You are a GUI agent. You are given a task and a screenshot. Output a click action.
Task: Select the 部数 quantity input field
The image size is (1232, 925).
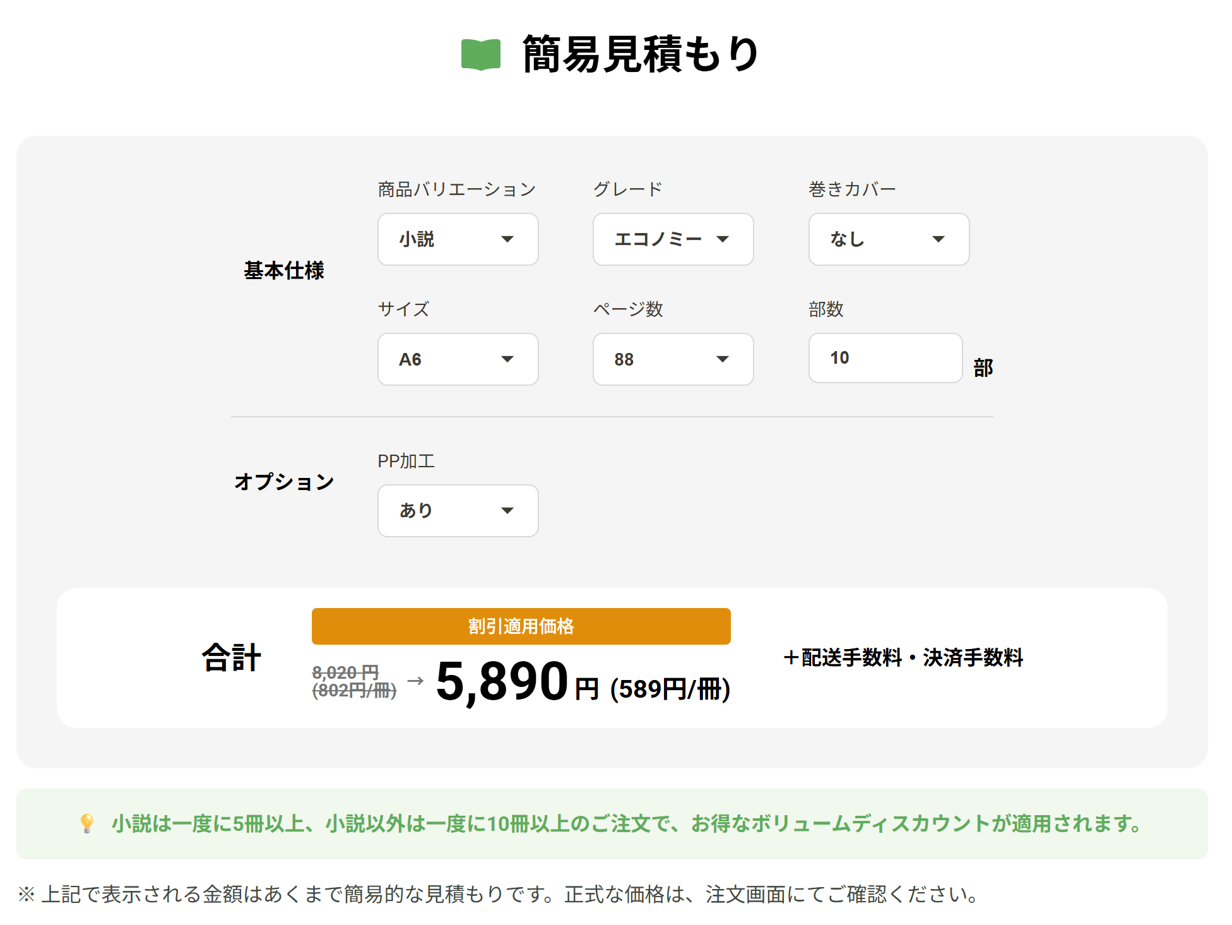[x=885, y=358]
